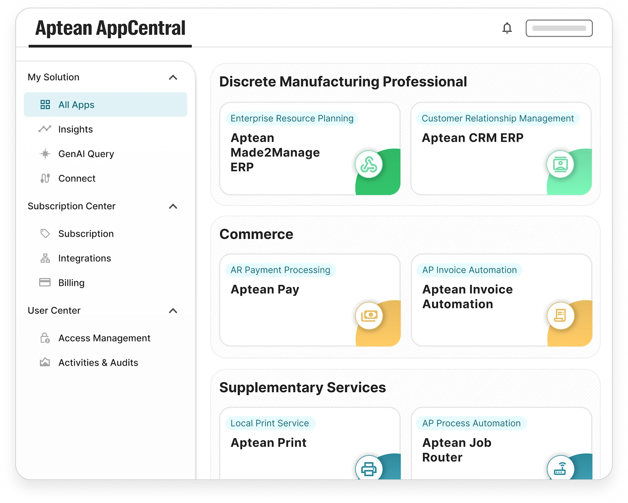Image resolution: width=628 pixels, height=503 pixels.
Task: Click the Connect plug icon
Action: [x=45, y=178]
